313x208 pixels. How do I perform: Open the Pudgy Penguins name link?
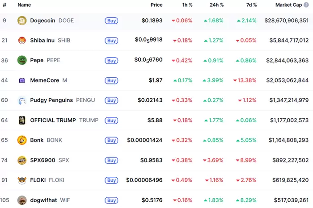51,100
